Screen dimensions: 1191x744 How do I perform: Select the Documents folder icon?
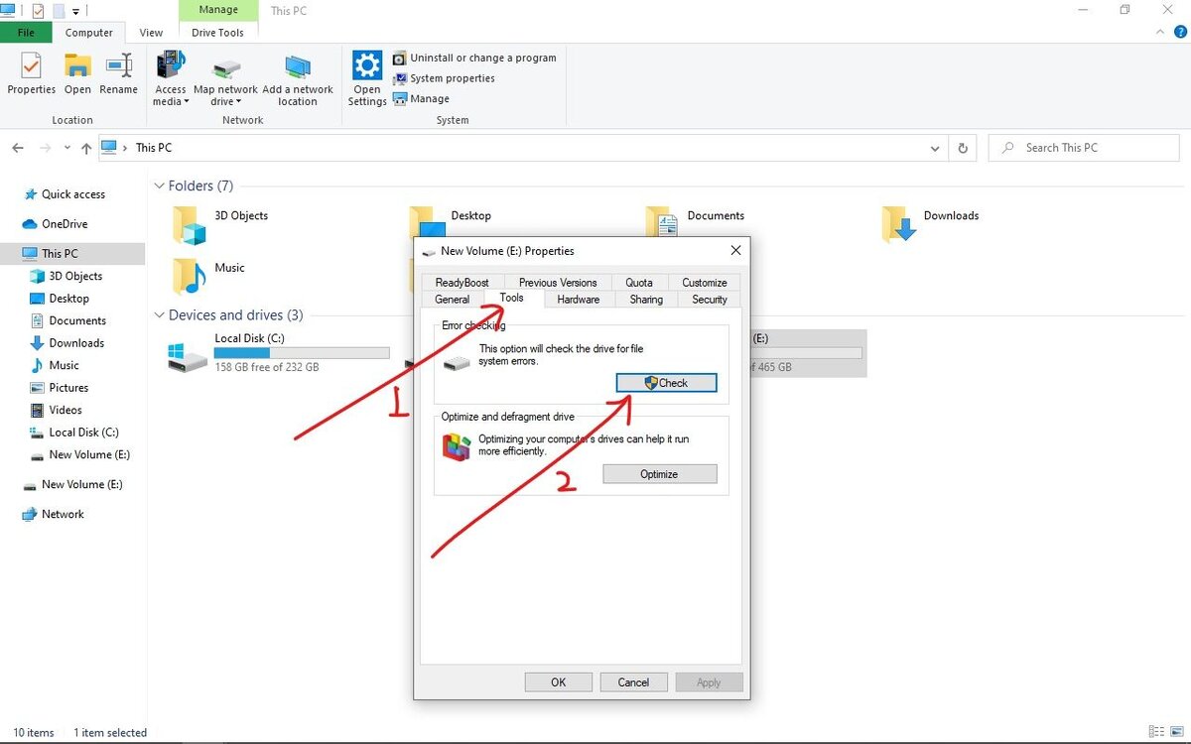662,223
